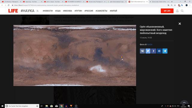Open Task View on the taskbar
The height and width of the screenshot is (108, 192).
[x=42, y=106]
